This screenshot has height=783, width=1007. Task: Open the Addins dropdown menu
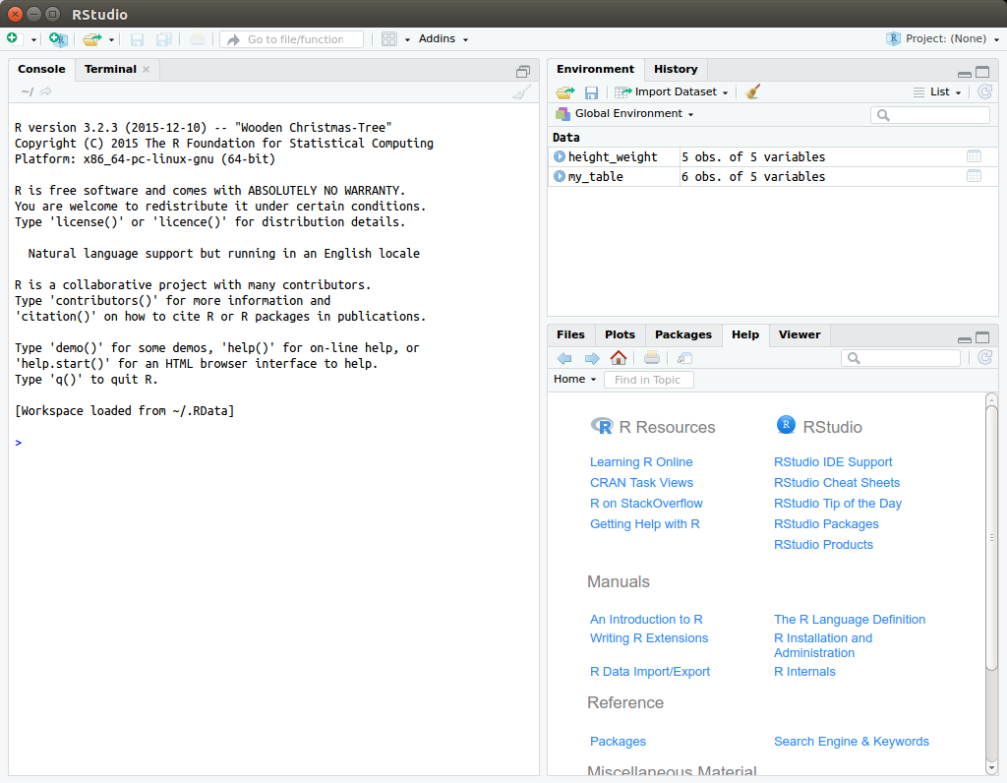[x=444, y=39]
